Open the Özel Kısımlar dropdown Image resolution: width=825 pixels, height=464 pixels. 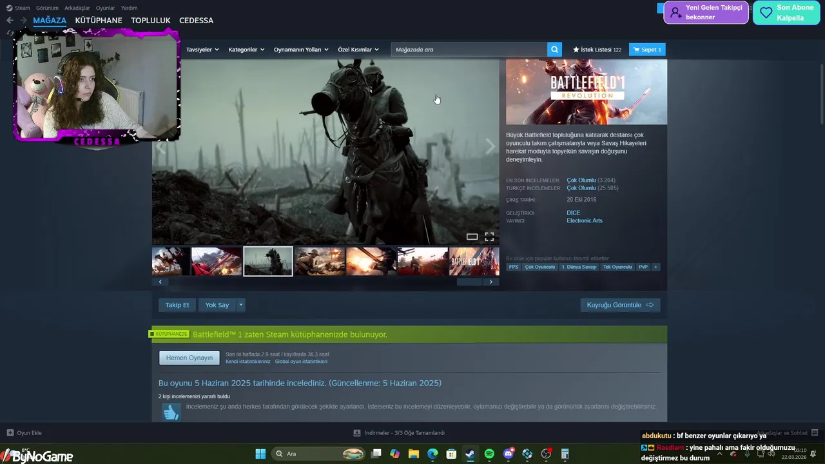pyautogui.click(x=358, y=50)
